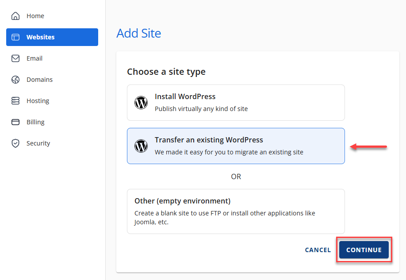Image resolution: width=406 pixels, height=280 pixels.
Task: Choose Transfer an existing WordPress option
Action: coord(236,146)
